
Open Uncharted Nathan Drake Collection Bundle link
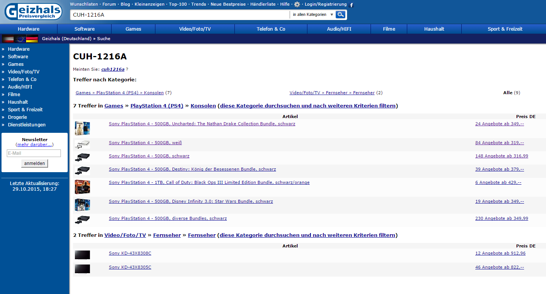(202, 124)
